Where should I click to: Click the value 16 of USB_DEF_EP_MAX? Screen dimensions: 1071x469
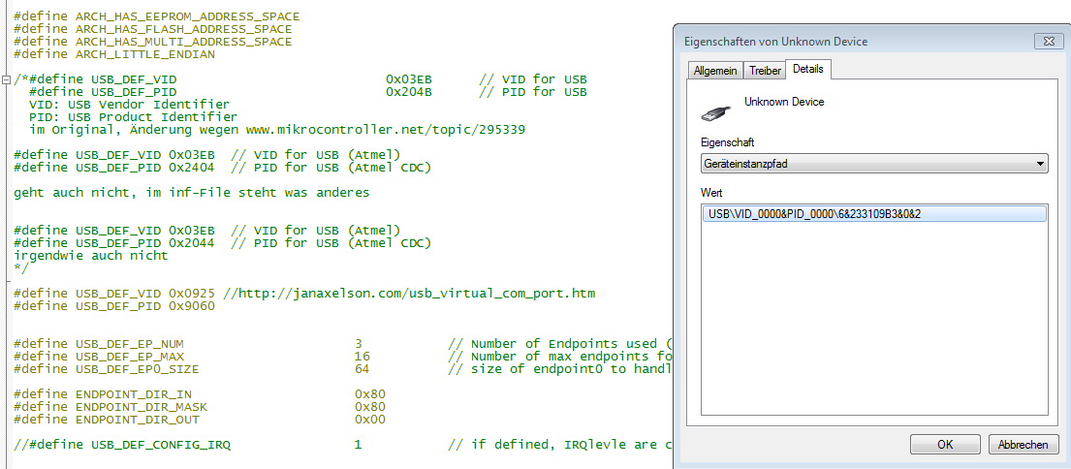[x=362, y=356]
